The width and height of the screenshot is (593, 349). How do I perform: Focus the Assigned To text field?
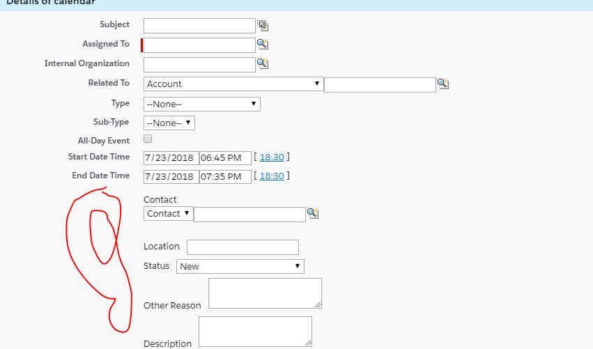(199, 45)
